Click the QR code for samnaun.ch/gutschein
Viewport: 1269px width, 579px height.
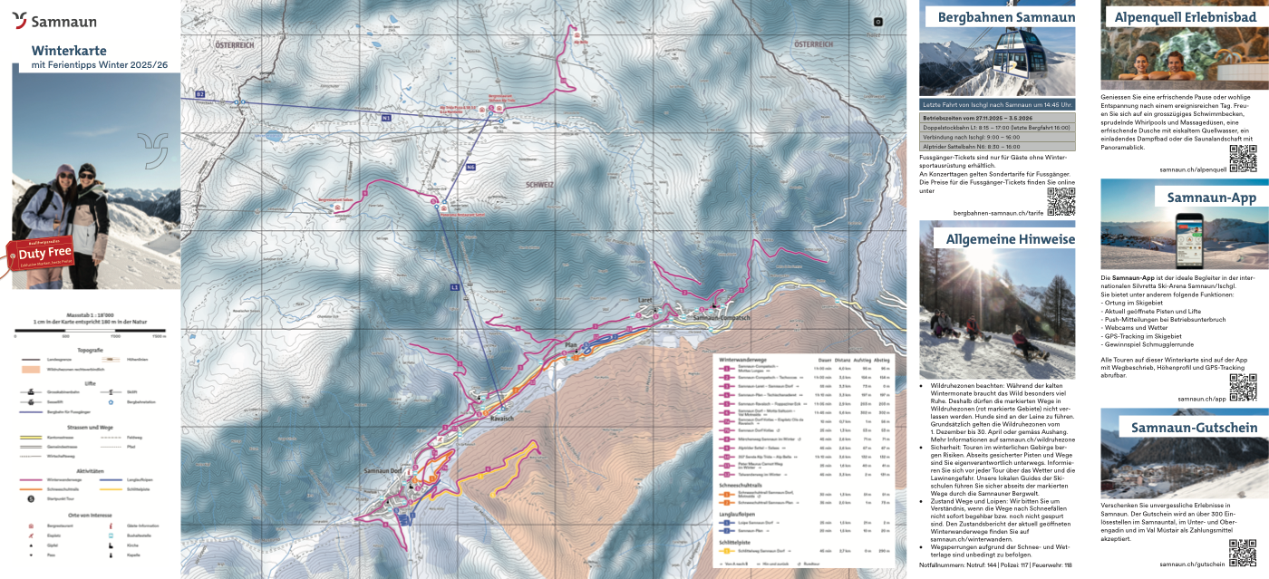pyautogui.click(x=1243, y=553)
